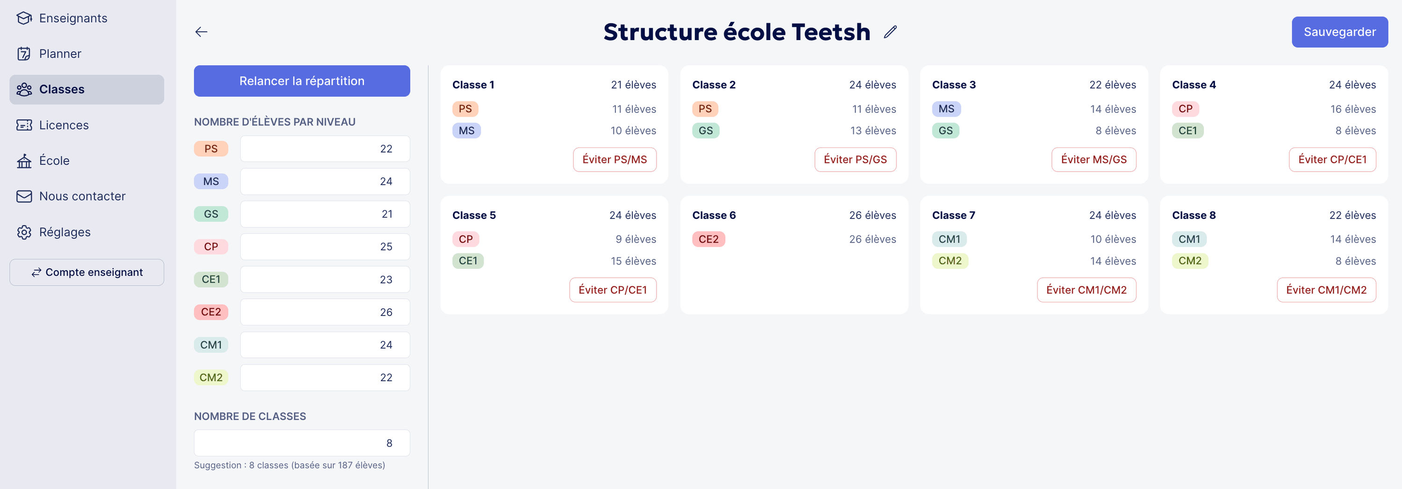1402x489 pixels.
Task: Click the Licences ticket icon
Action: 24,125
